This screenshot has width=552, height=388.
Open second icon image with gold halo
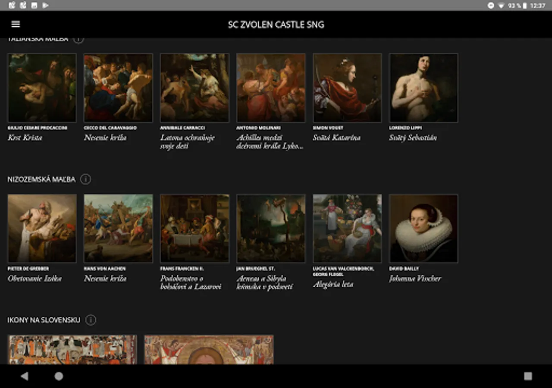209,350
